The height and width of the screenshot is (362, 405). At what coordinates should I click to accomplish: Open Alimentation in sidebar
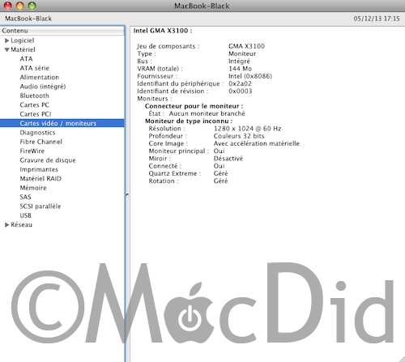(40, 77)
